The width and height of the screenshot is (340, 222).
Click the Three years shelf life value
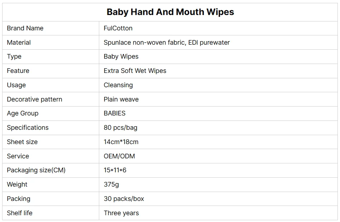click(121, 213)
